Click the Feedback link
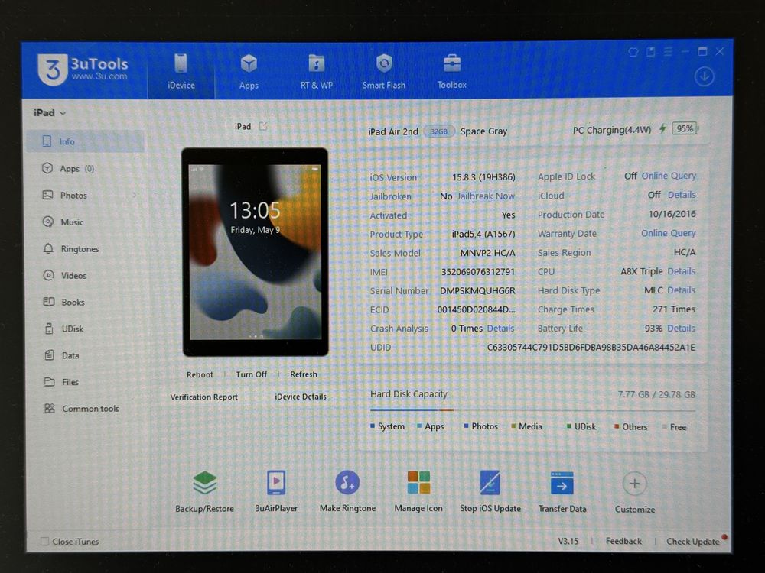The image size is (765, 573). click(x=623, y=542)
